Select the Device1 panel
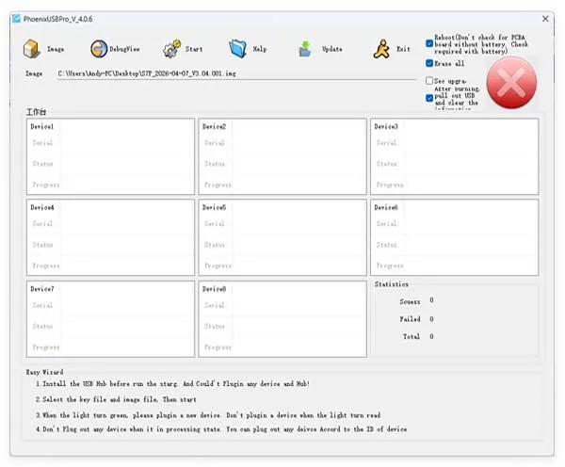This screenshot has height=467, width=565. pos(110,156)
